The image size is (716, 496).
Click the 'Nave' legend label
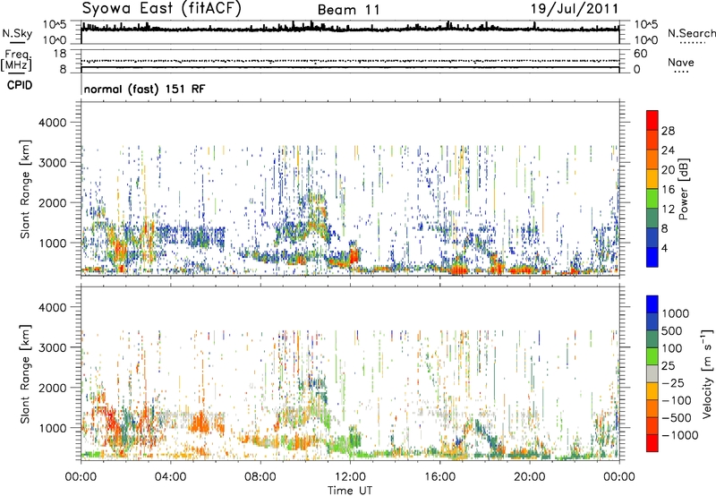(681, 62)
